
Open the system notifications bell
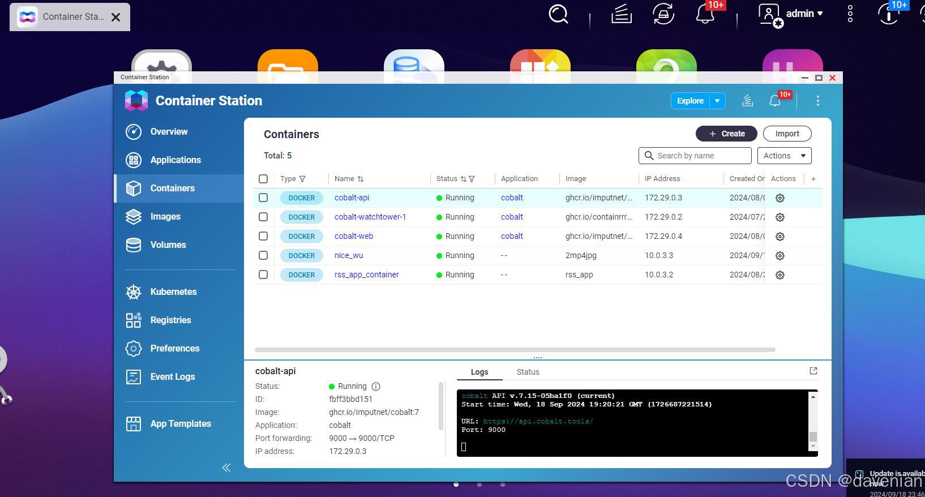pyautogui.click(x=705, y=14)
